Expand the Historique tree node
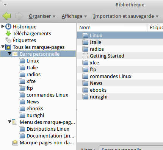This screenshot has height=150, width=163. tap(3, 27)
